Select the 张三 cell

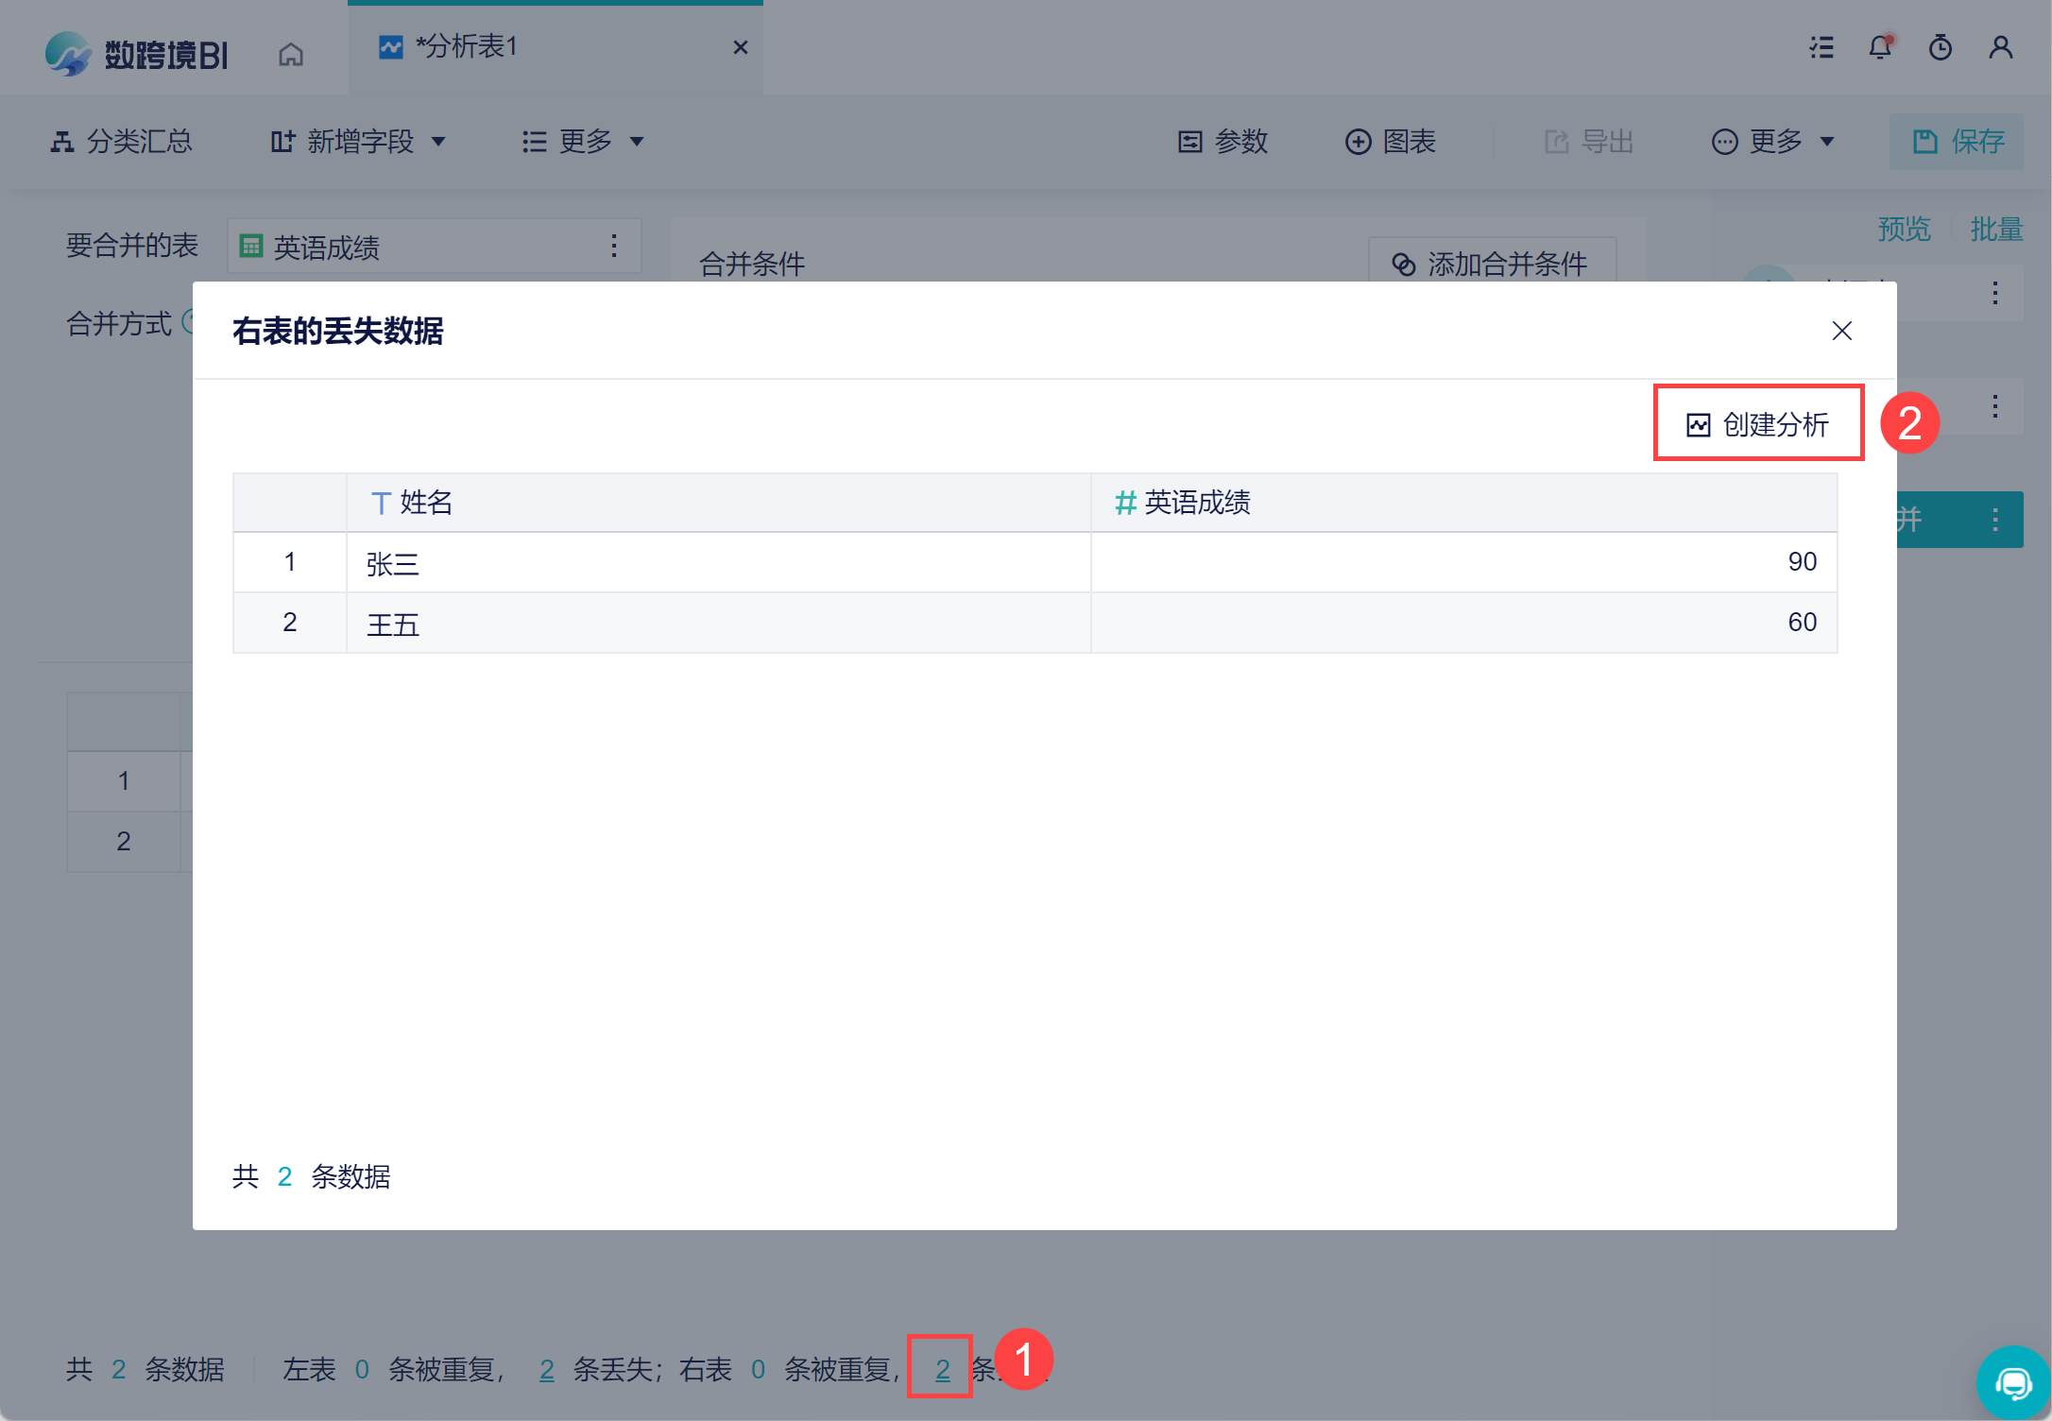tap(718, 563)
